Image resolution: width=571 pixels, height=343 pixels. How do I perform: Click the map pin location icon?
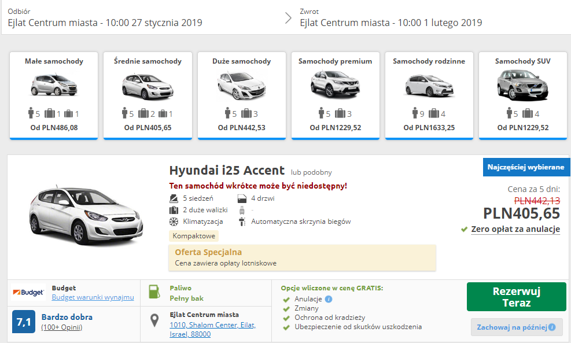pyautogui.click(x=154, y=320)
